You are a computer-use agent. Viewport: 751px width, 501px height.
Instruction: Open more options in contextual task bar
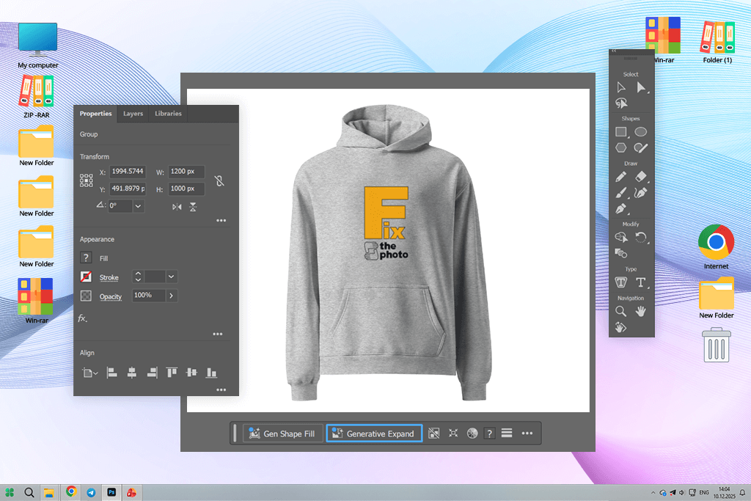click(x=527, y=434)
